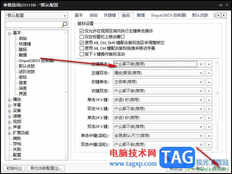Click the search magnifier icon
This screenshot has width=232, height=174.
click(x=65, y=24)
